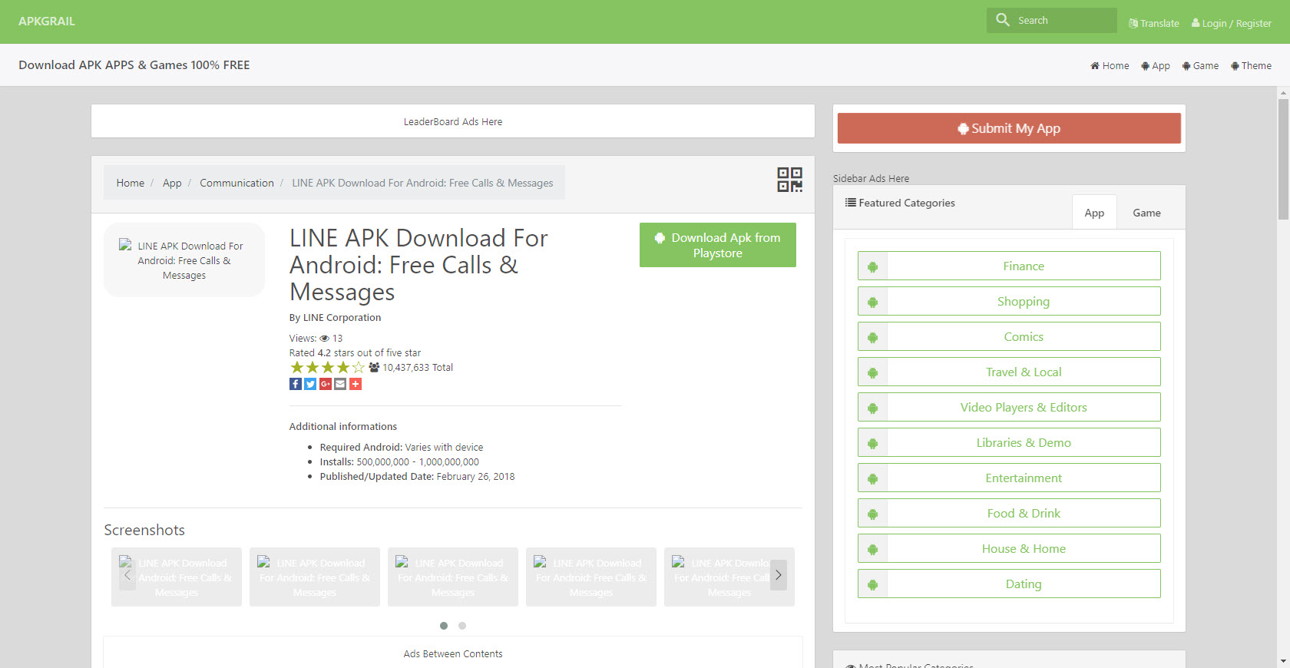Open the QR code icon
The image size is (1290, 668).
click(789, 180)
